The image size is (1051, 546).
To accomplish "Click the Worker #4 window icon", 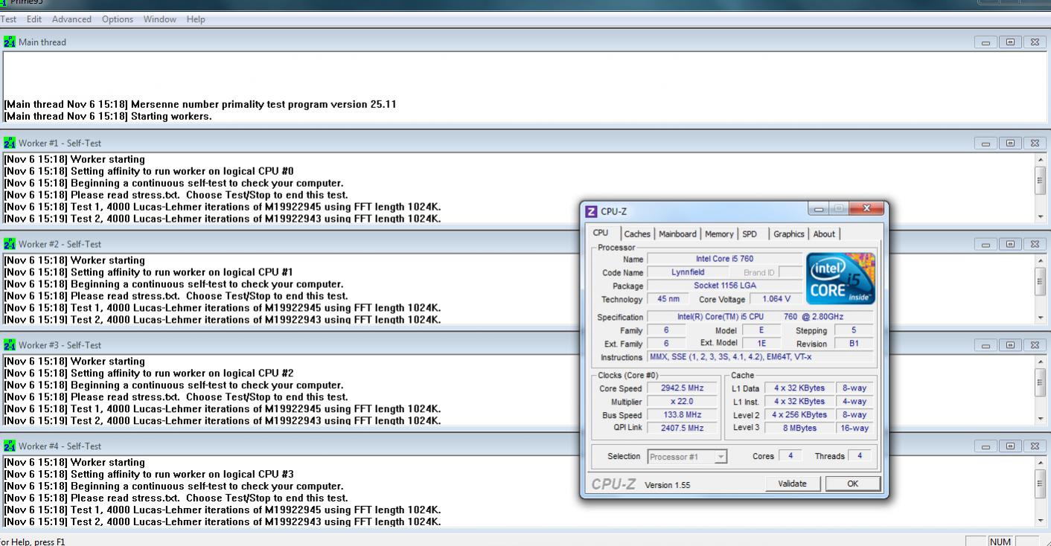I will click(10, 446).
